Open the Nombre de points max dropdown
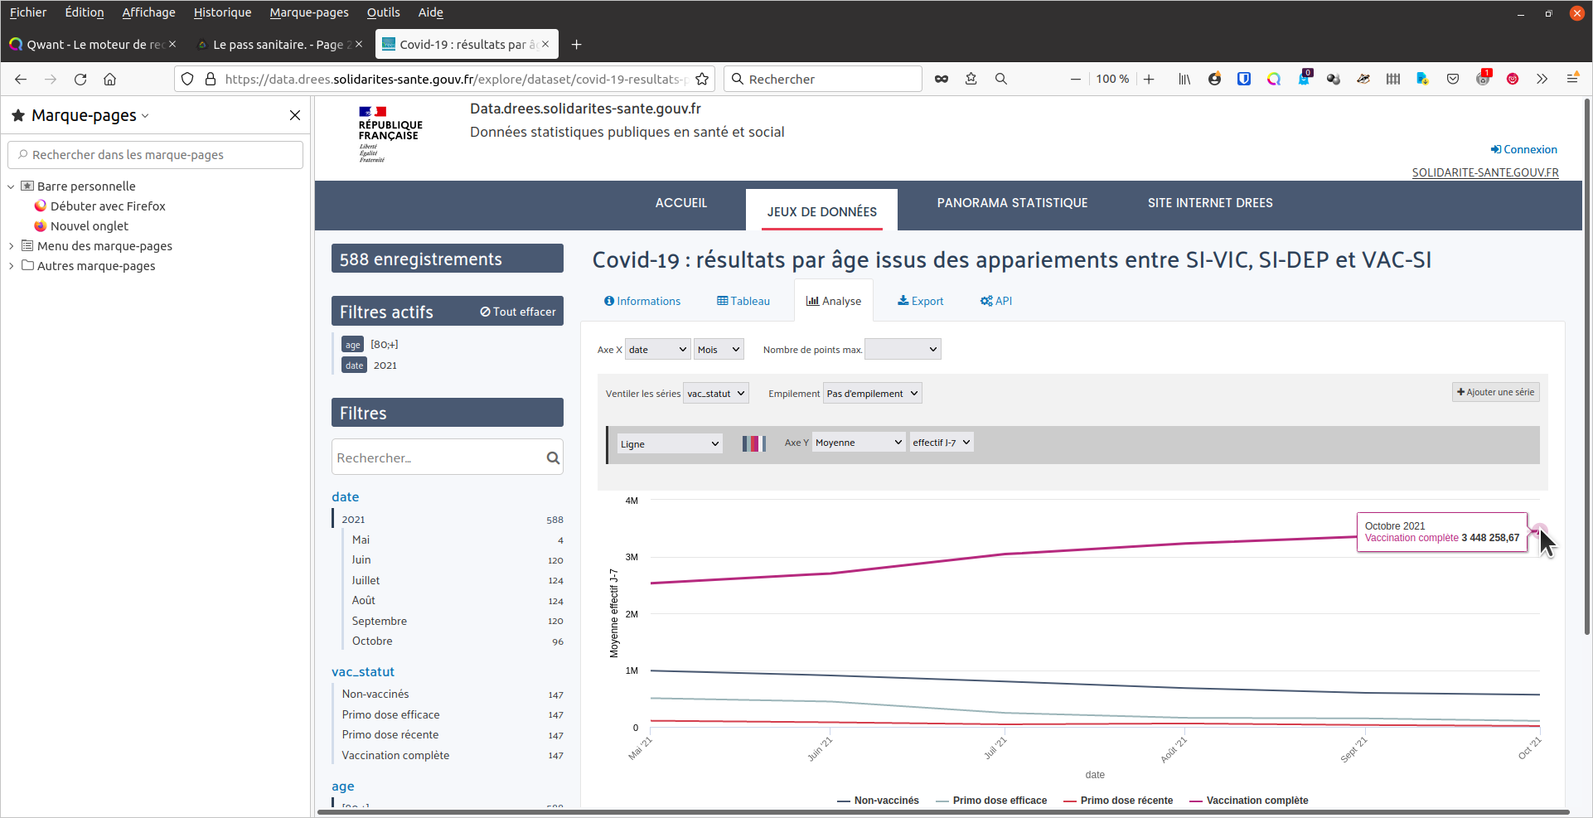 [903, 350]
